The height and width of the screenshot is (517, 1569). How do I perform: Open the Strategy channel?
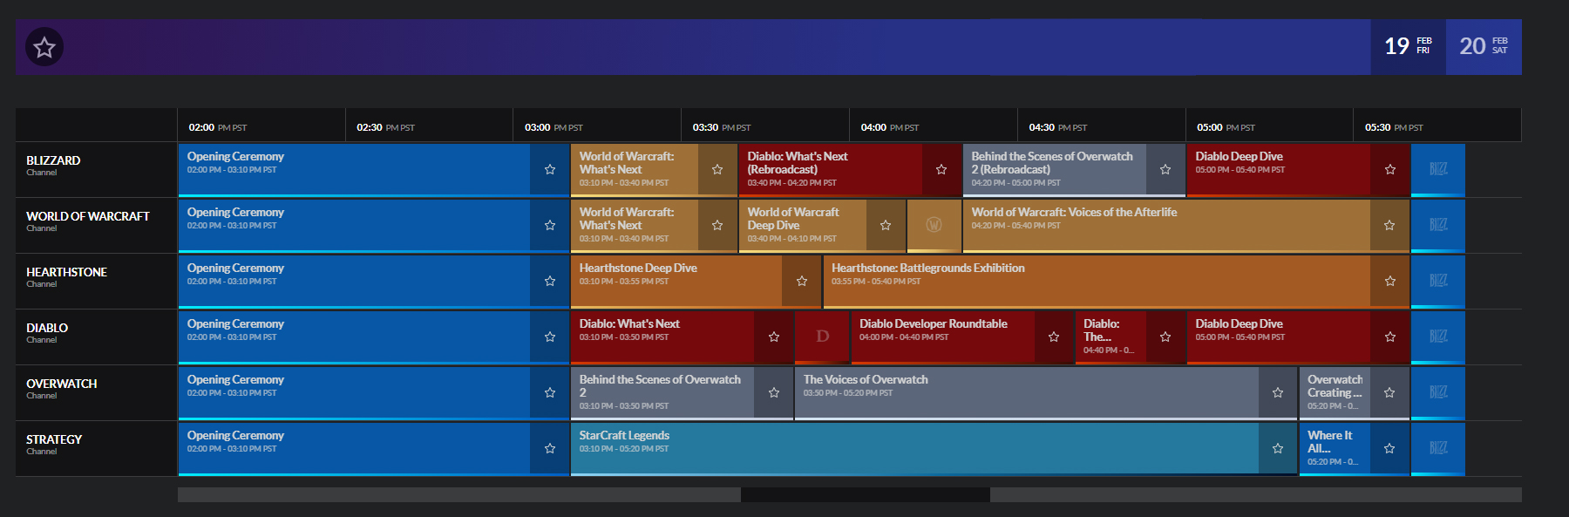96,448
